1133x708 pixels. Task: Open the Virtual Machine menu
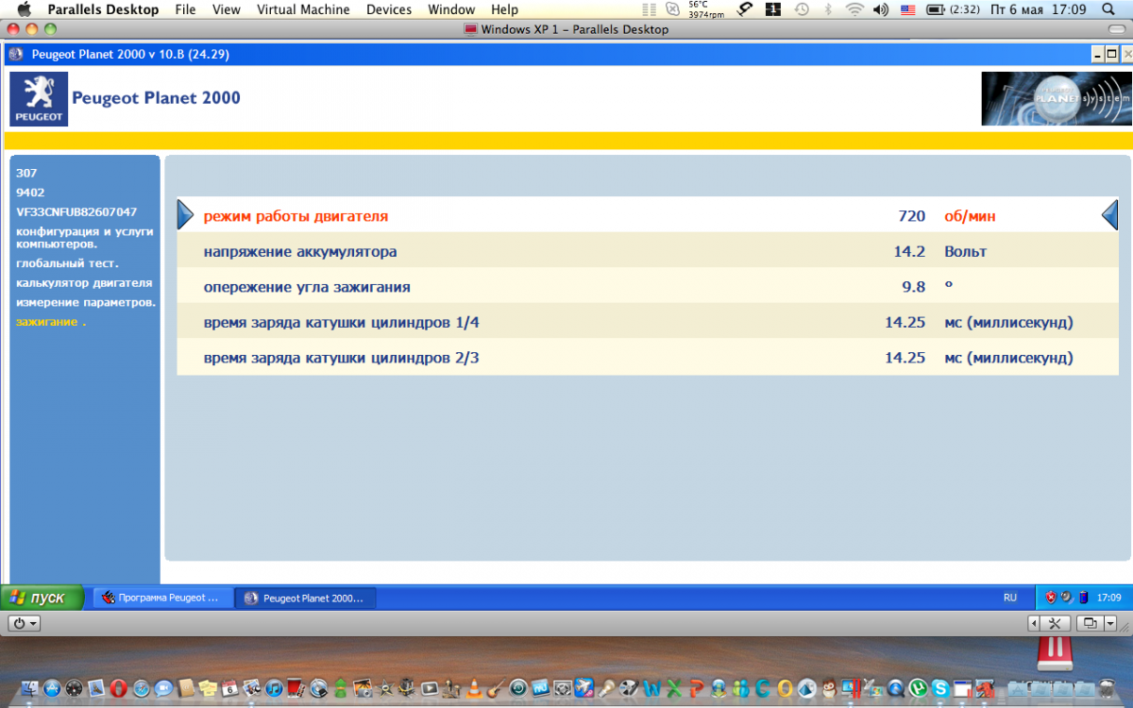point(303,9)
